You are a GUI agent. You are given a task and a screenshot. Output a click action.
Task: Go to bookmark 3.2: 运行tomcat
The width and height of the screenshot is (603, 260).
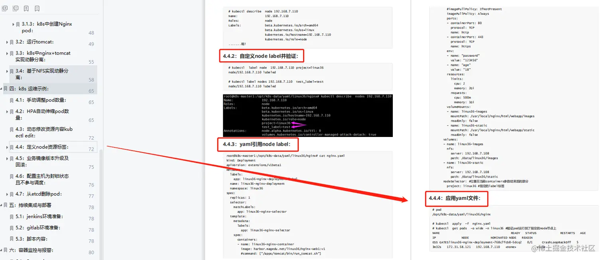click(x=35, y=42)
